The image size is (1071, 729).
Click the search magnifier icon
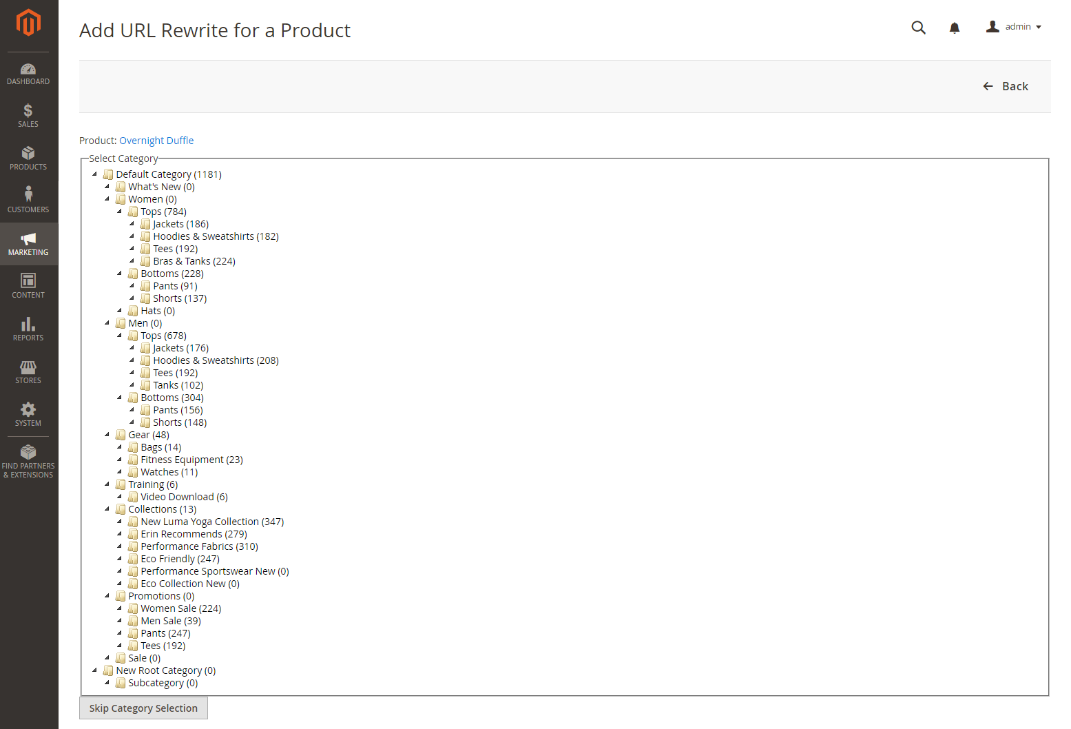point(918,28)
